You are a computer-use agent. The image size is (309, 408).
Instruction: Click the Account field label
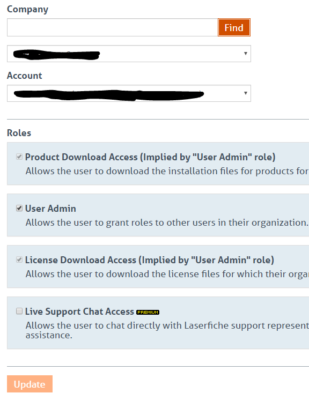(x=25, y=76)
